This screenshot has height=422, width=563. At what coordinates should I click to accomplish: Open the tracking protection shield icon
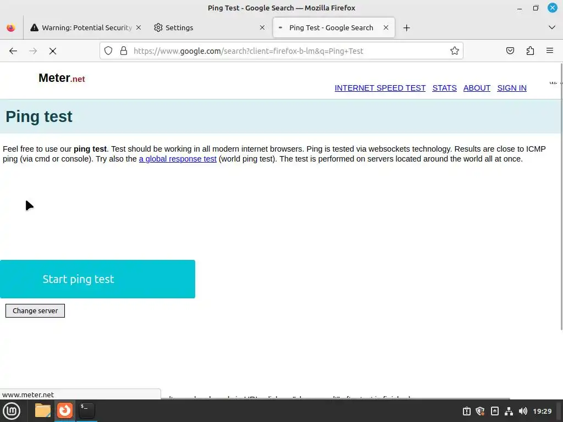[x=108, y=51]
